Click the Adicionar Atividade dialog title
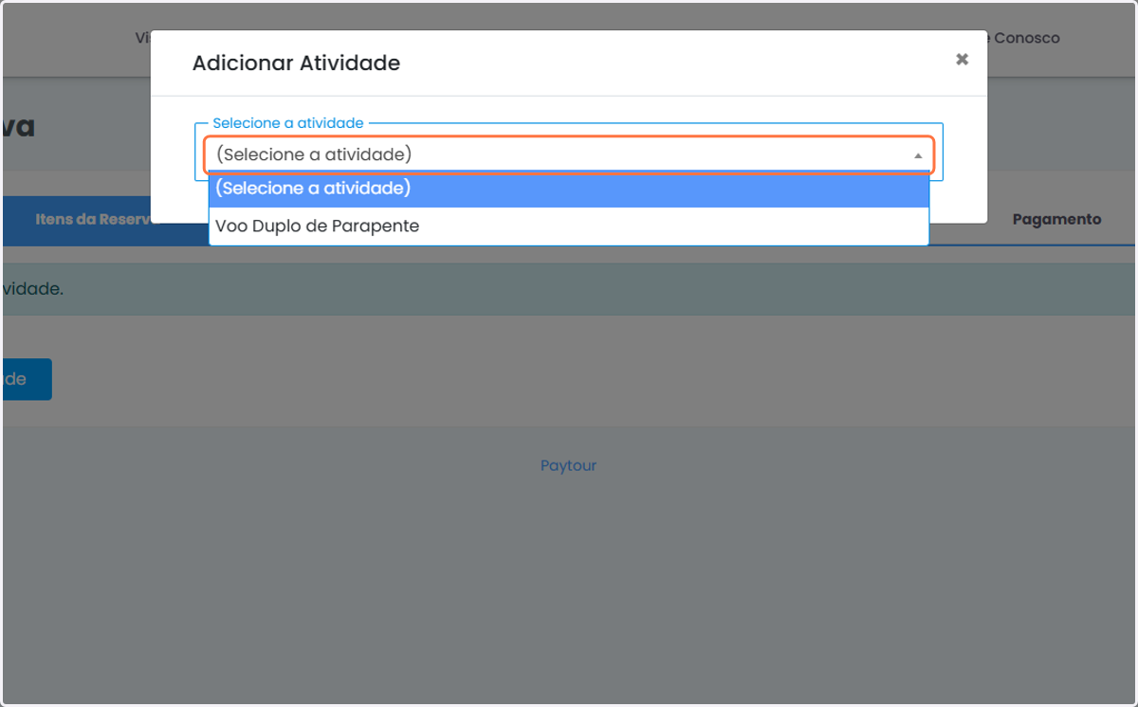The height and width of the screenshot is (707, 1138). (x=296, y=63)
